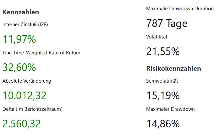The width and height of the screenshot is (222, 136).
Task: Click the 32,60% return value
Action: (x=19, y=67)
